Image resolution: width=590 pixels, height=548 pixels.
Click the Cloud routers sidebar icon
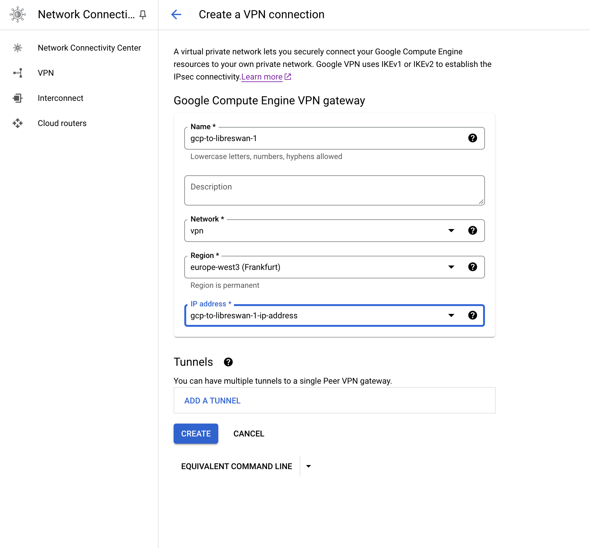(18, 123)
